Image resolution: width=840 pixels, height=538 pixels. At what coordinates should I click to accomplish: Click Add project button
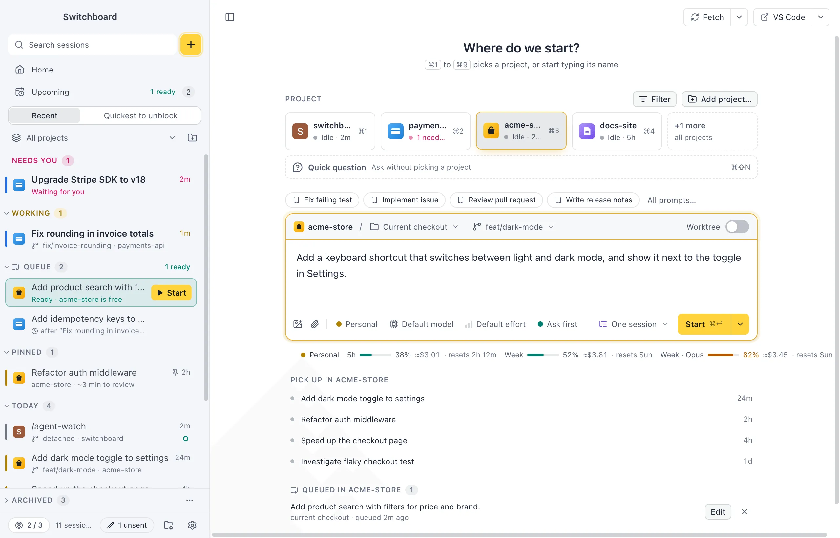click(x=720, y=99)
